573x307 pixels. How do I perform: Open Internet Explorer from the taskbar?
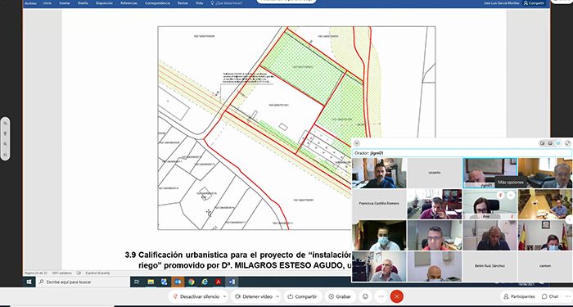(x=205, y=282)
